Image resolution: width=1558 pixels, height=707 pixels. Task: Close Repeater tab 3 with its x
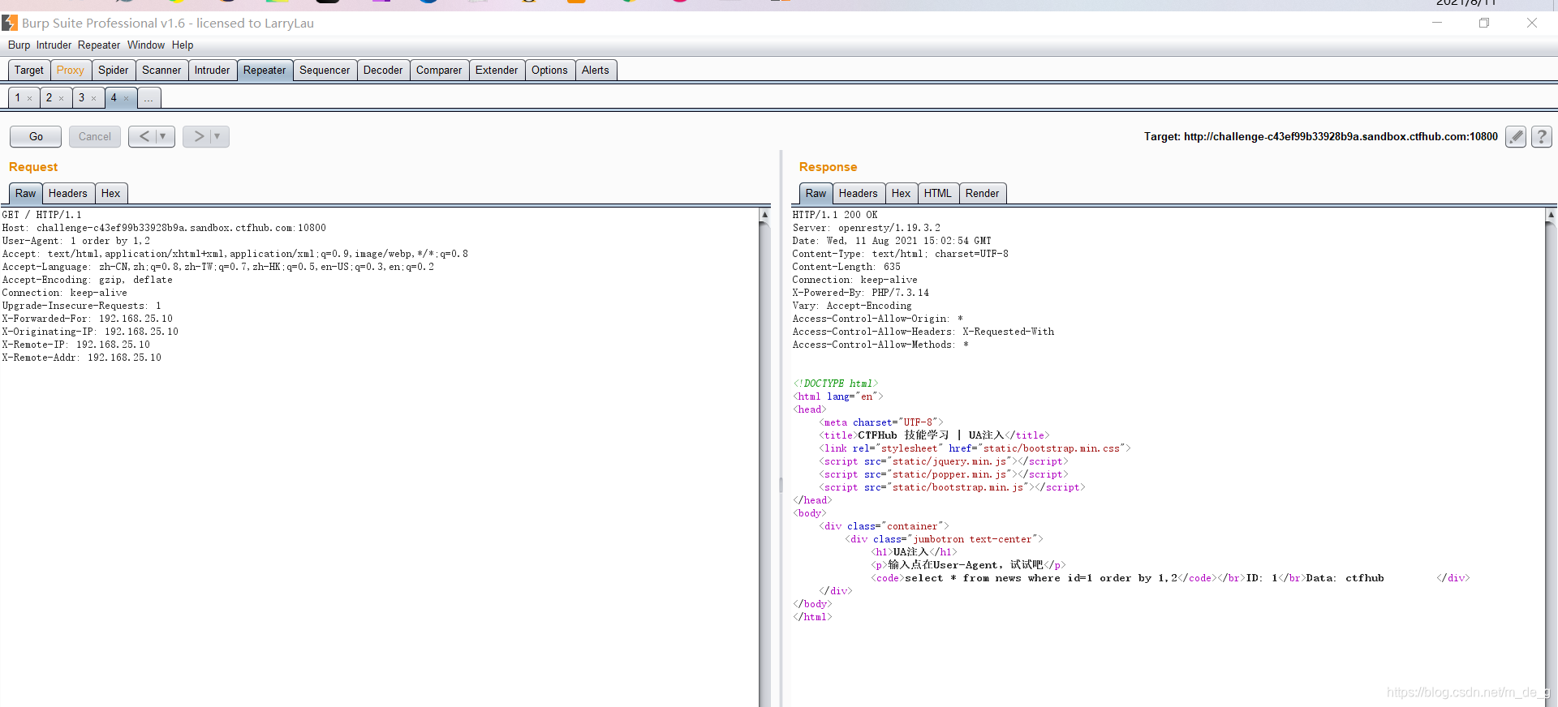93,98
